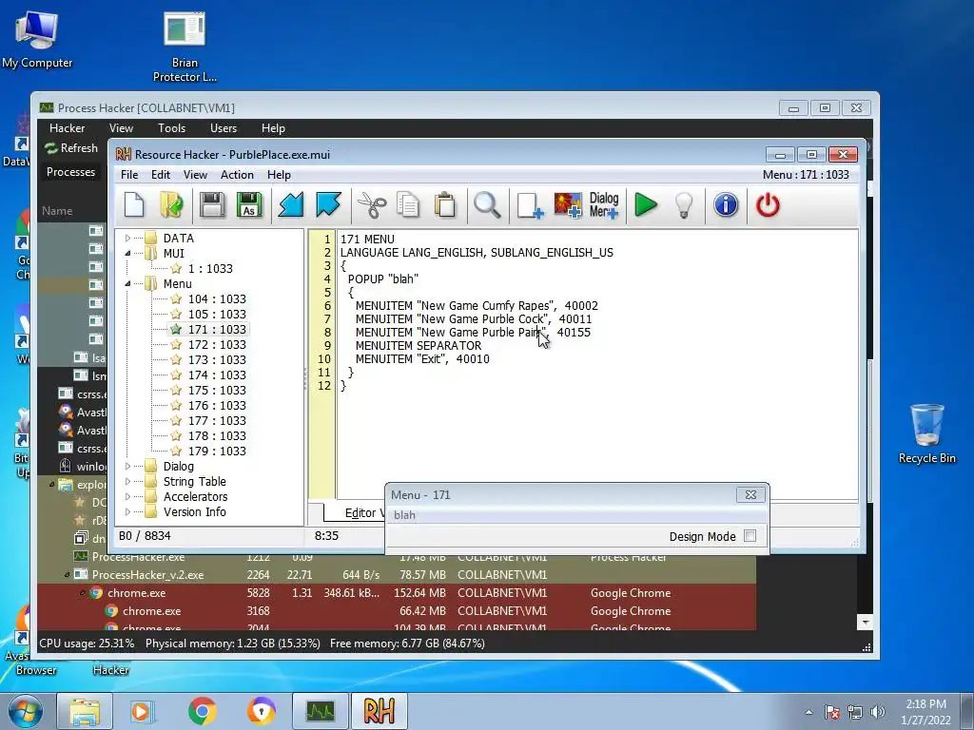Expand the Dialog folder node
This screenshot has height=730, width=974.
point(128,466)
